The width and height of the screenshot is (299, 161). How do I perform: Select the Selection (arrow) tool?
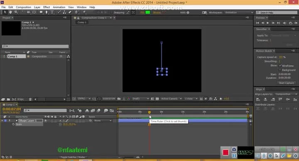(5, 12)
